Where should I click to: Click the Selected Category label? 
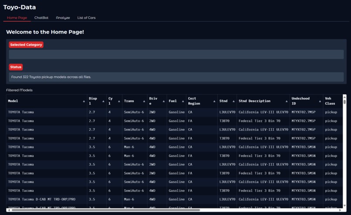click(26, 44)
